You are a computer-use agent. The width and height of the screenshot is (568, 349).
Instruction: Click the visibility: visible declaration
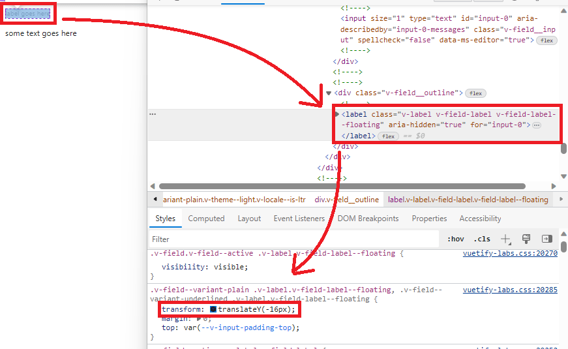click(x=205, y=267)
